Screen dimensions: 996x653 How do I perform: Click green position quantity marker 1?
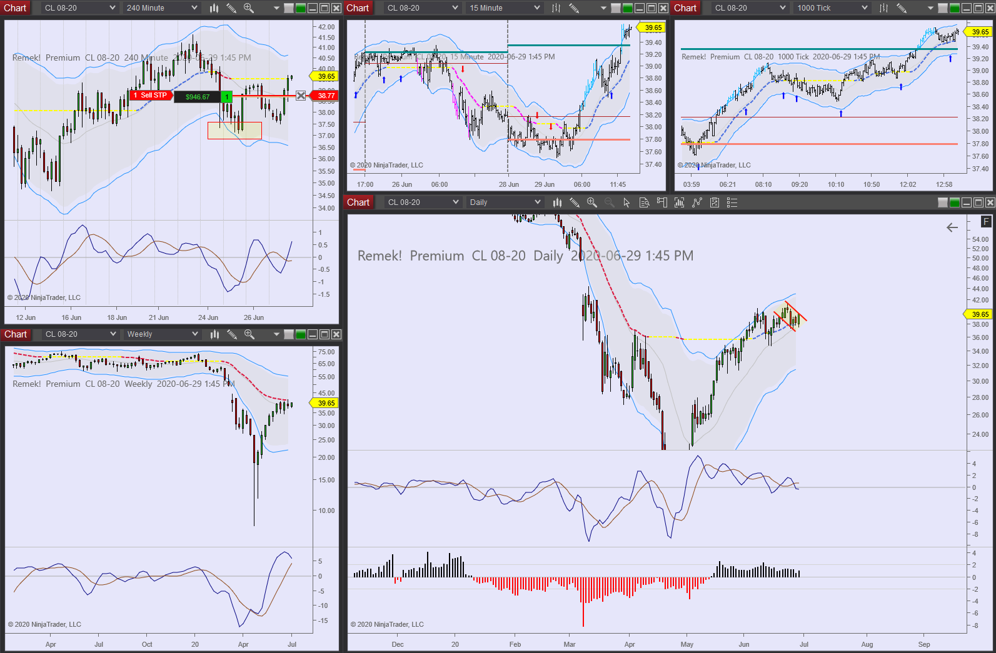tap(226, 97)
